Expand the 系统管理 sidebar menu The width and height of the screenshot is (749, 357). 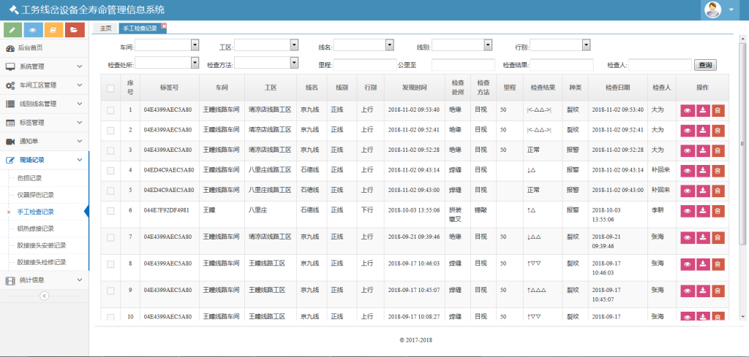[44, 66]
